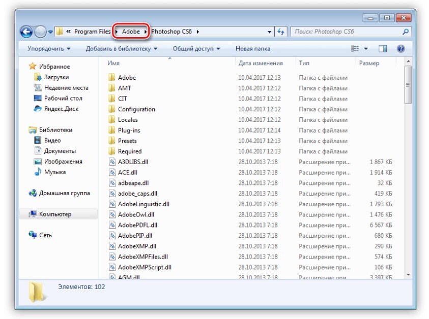This screenshot has height=319, width=429.
Task: Click the AdobeOwl.dll file icon
Action: click(112, 215)
